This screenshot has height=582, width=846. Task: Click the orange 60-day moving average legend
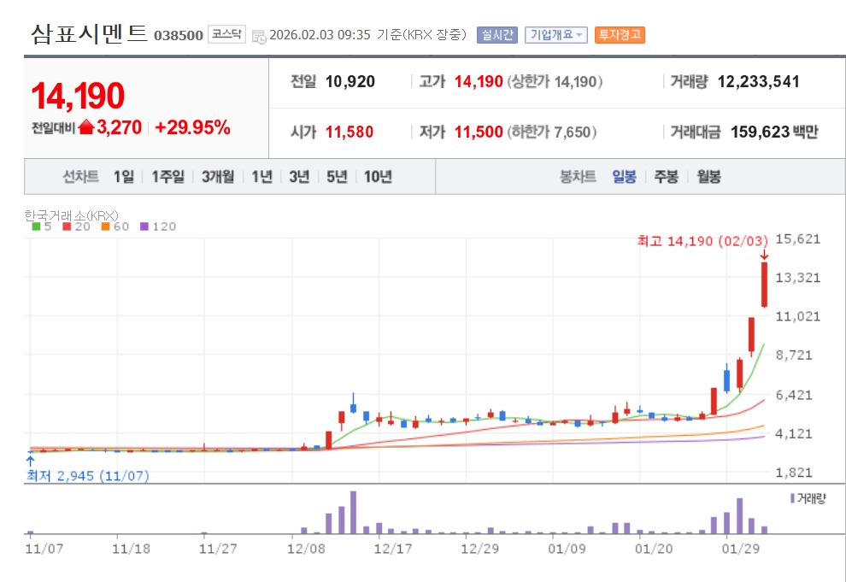coord(115,226)
